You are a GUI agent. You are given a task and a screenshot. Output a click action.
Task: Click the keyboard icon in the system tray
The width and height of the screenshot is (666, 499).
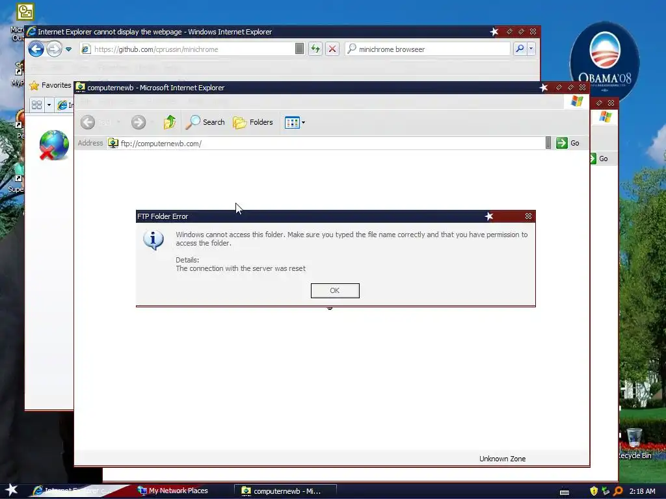(565, 492)
